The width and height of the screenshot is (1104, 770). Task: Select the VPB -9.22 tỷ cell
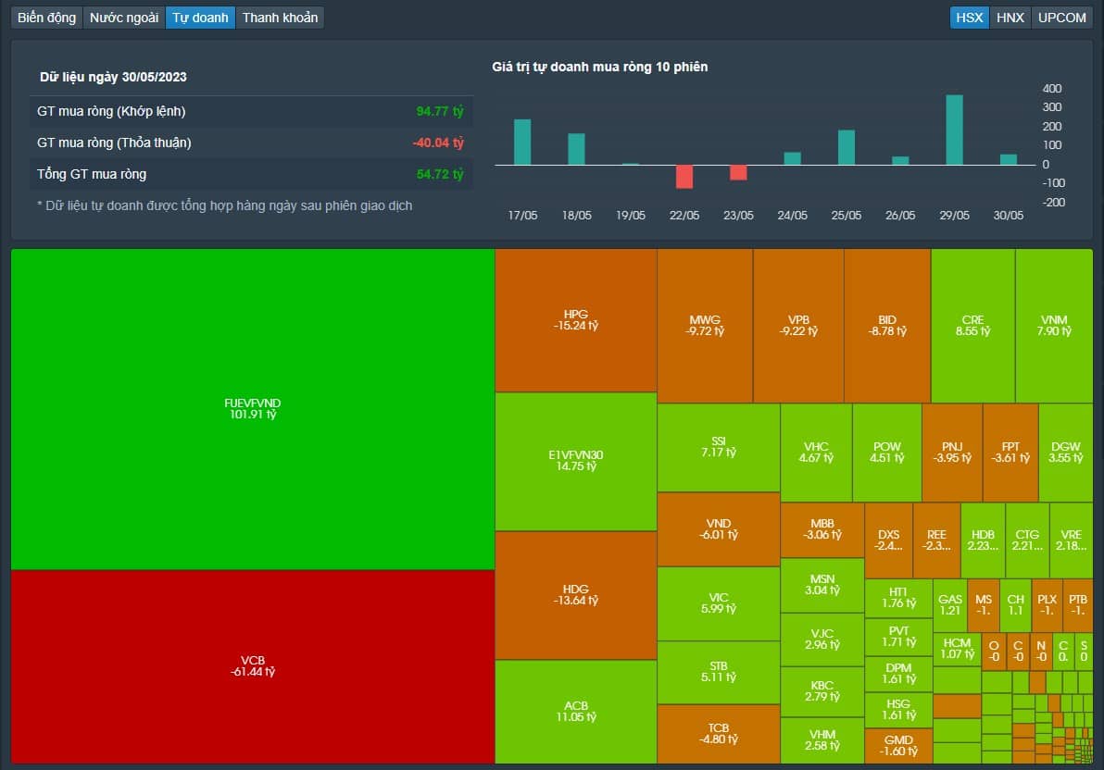798,326
